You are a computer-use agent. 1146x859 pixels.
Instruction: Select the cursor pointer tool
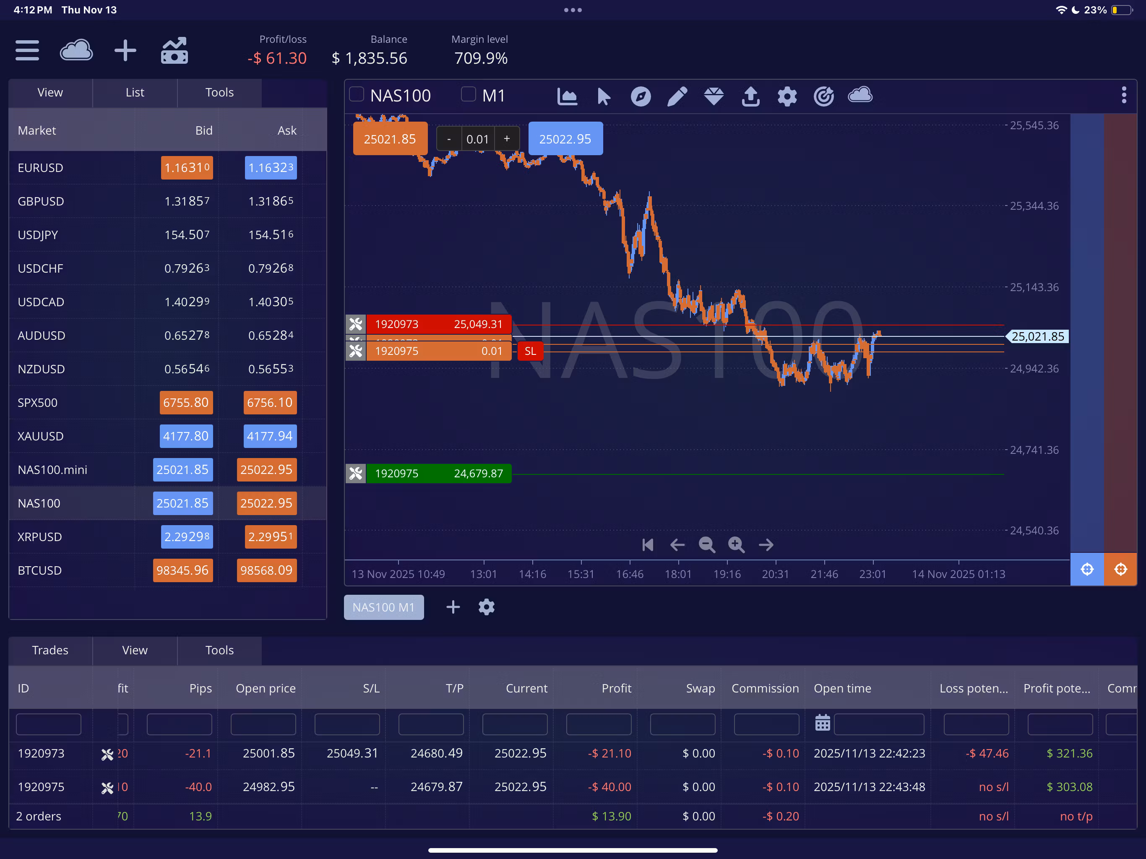point(604,96)
